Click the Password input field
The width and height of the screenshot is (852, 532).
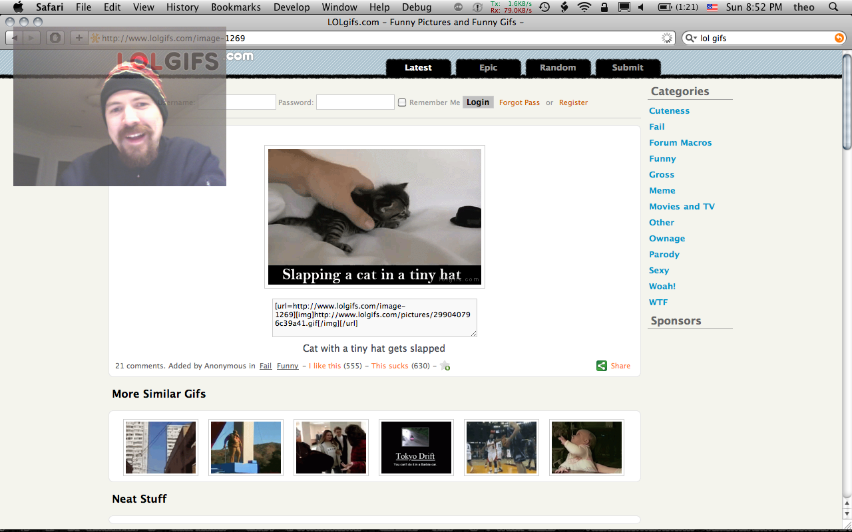point(355,102)
